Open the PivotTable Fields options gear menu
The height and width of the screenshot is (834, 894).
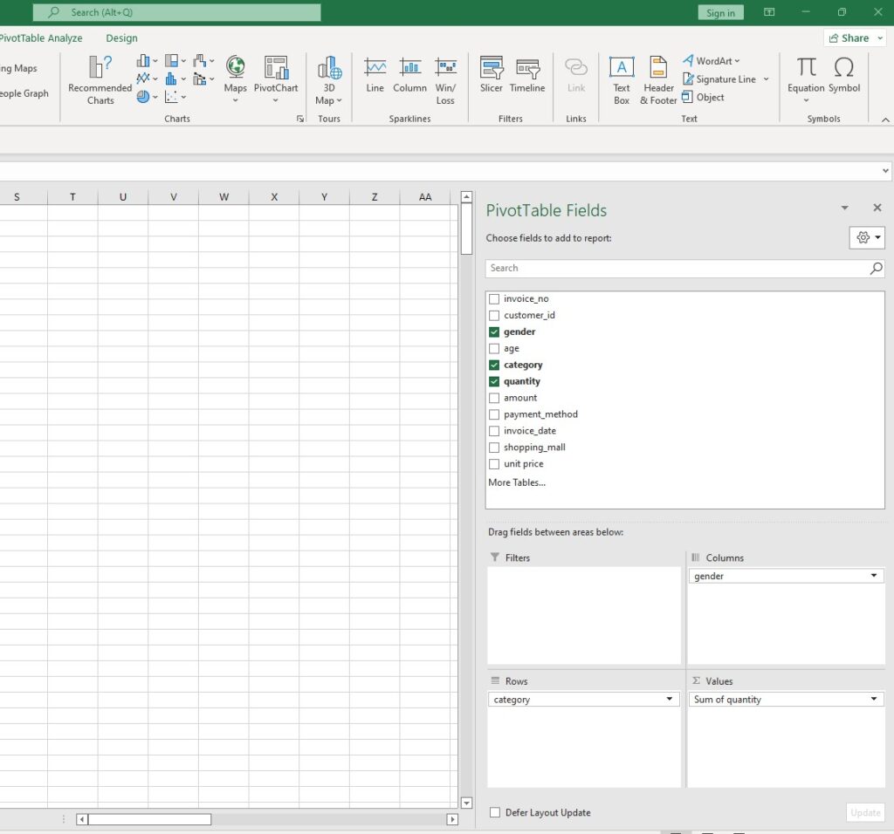pos(865,237)
